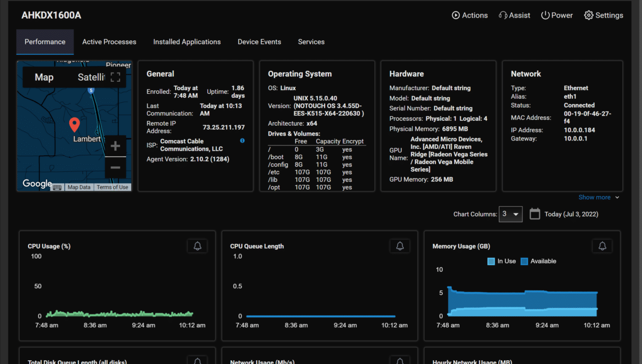Click the network alias eth1
Image resolution: width=642 pixels, height=364 pixels.
(x=570, y=97)
